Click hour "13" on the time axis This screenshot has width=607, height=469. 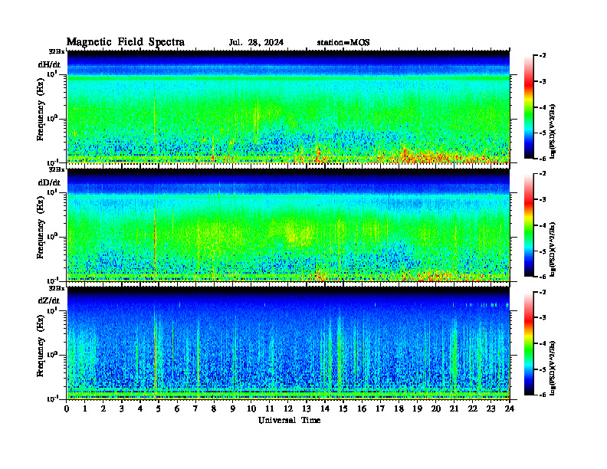(x=307, y=408)
